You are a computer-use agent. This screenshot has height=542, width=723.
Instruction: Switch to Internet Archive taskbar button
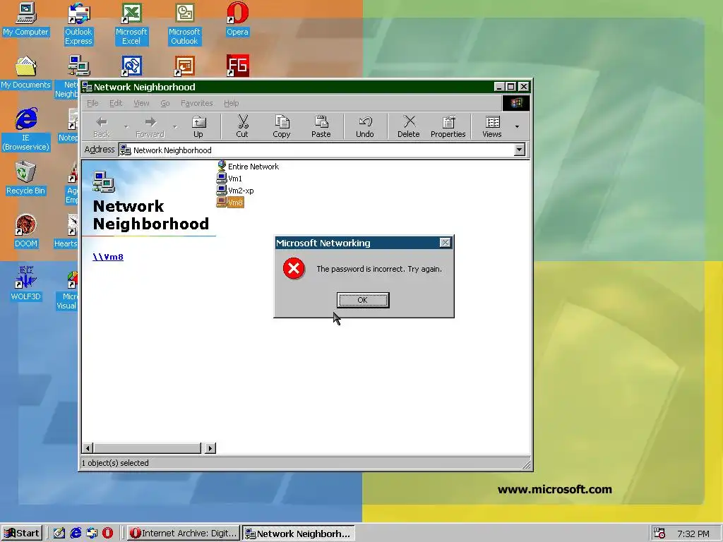pos(184,534)
